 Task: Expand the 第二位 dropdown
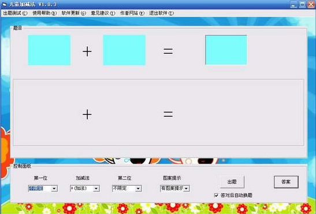tap(138, 189)
